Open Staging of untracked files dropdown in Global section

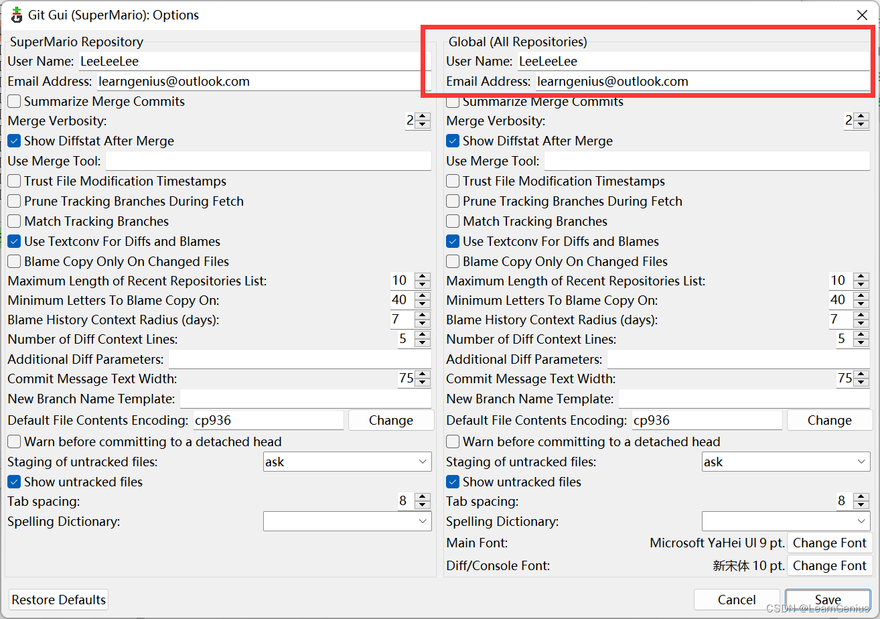tap(786, 462)
